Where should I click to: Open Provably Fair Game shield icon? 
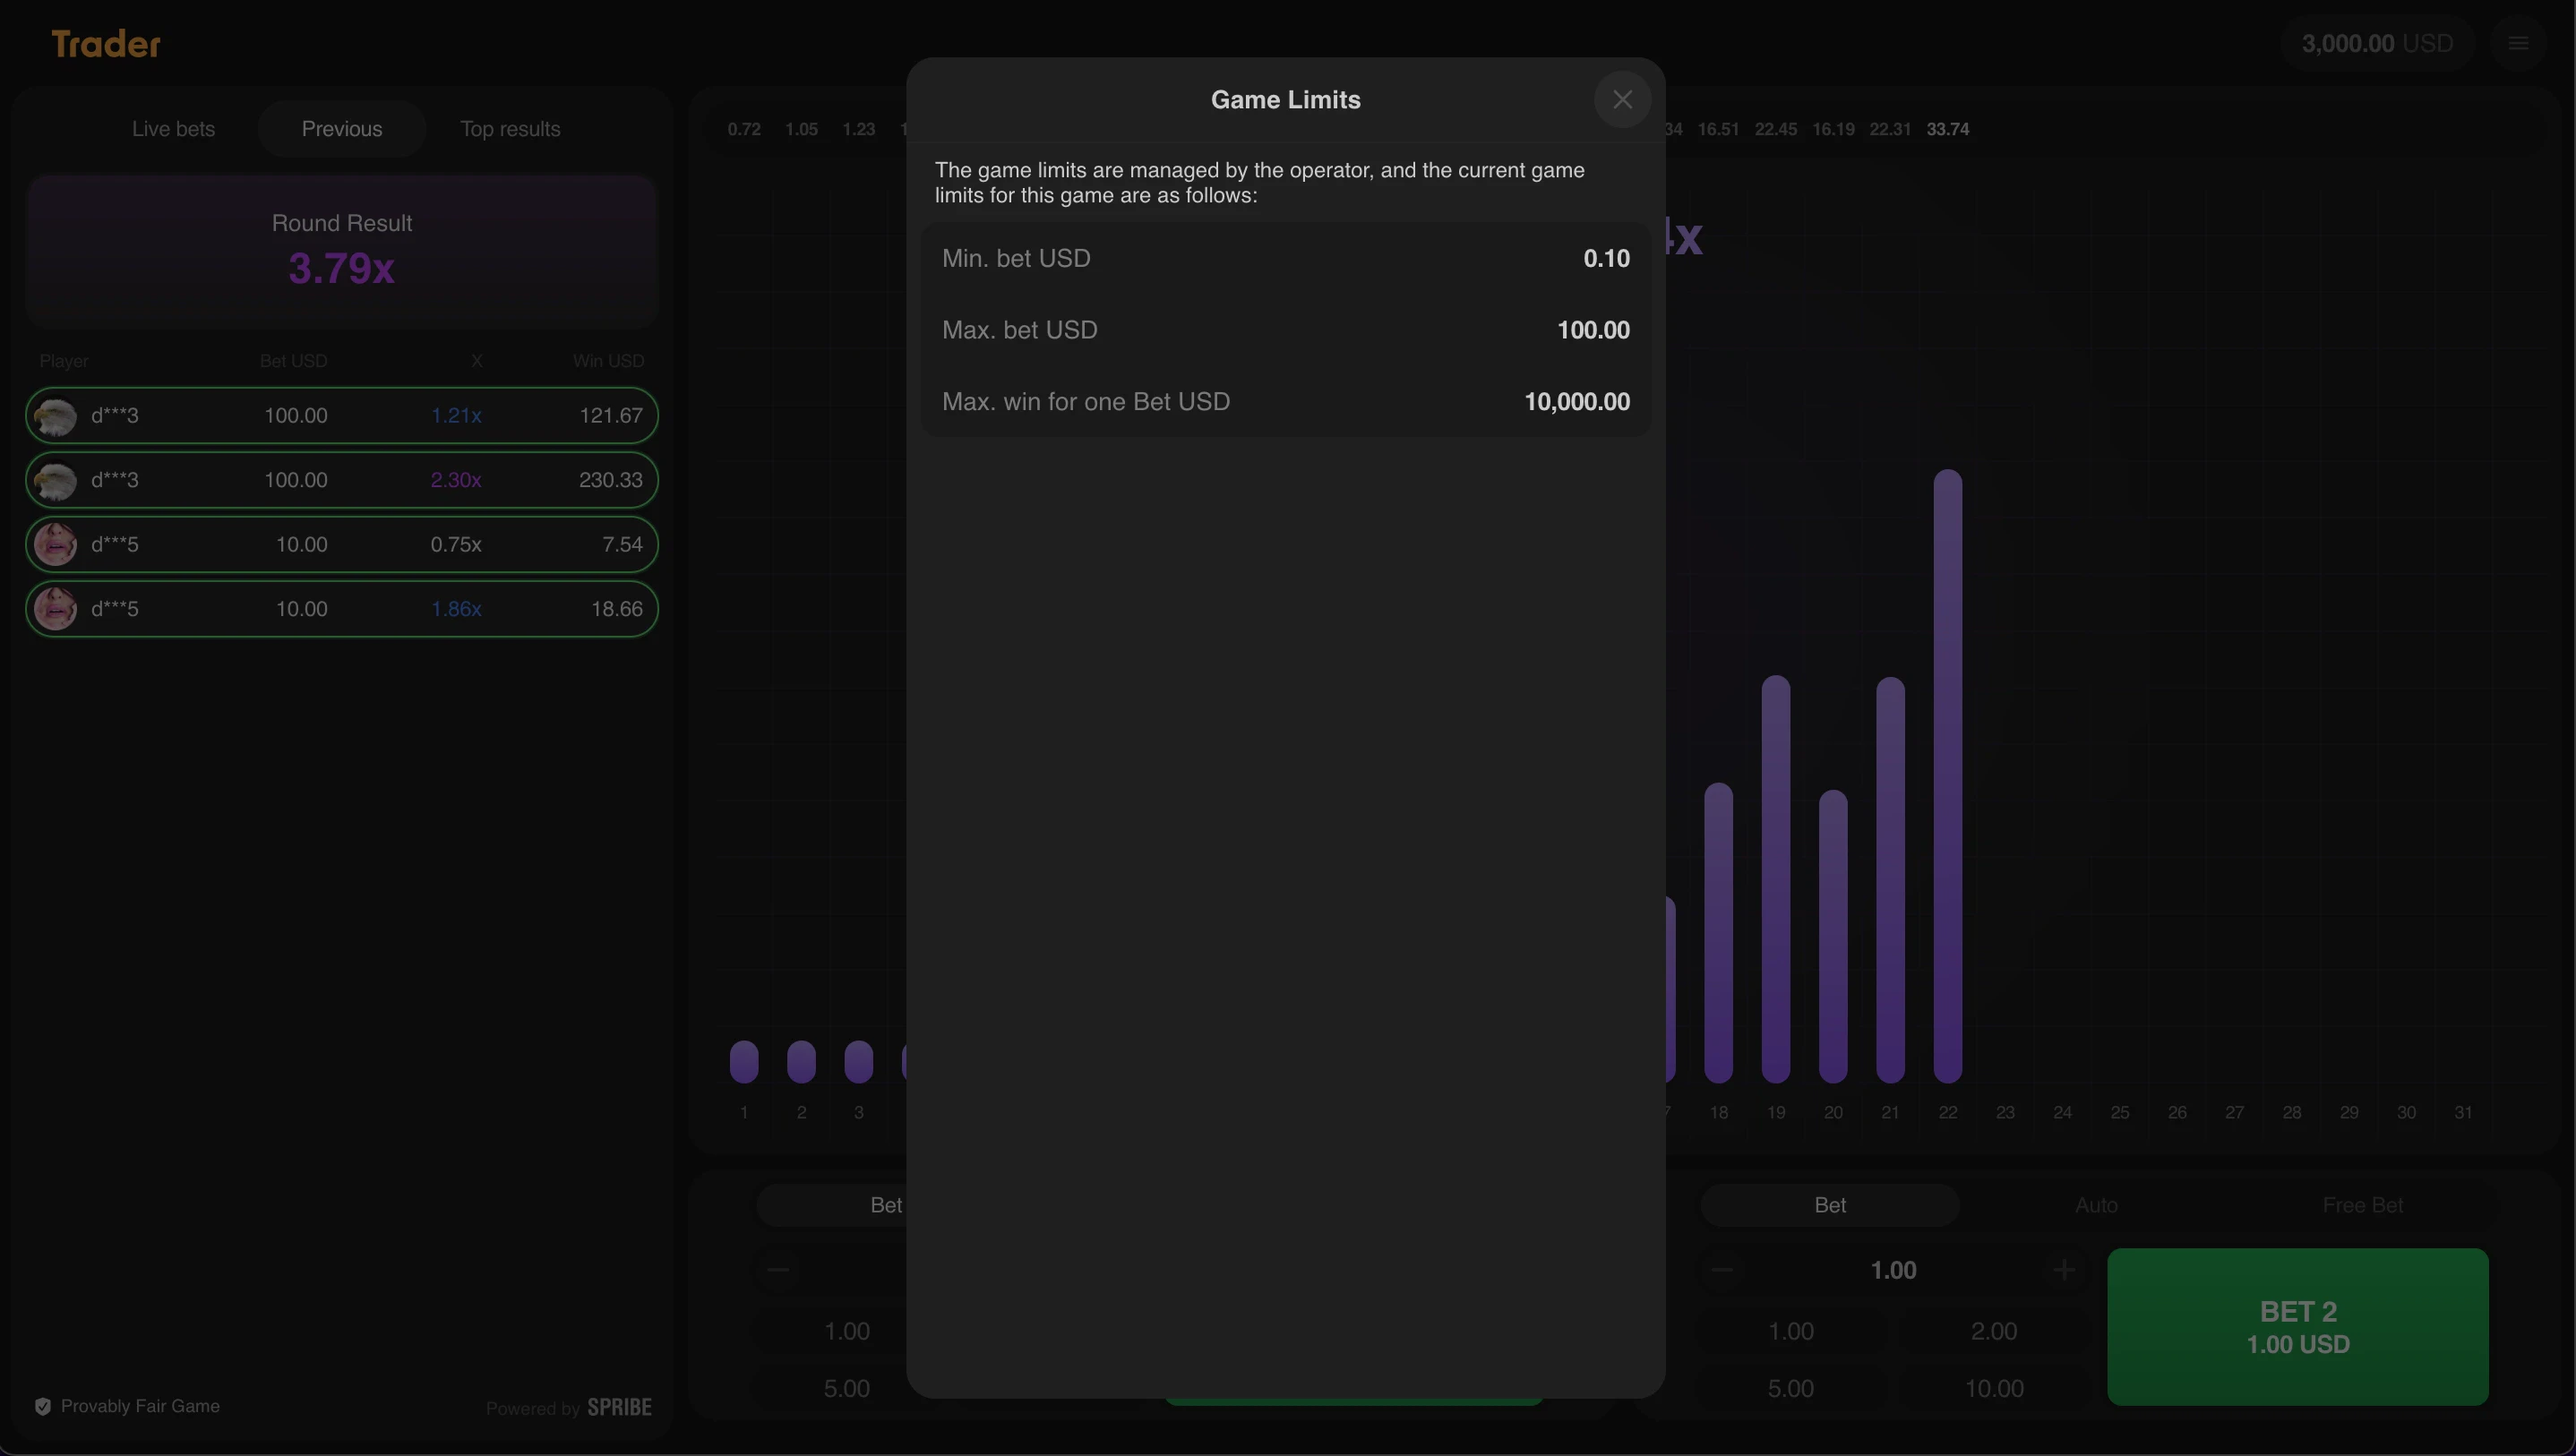click(x=43, y=1406)
